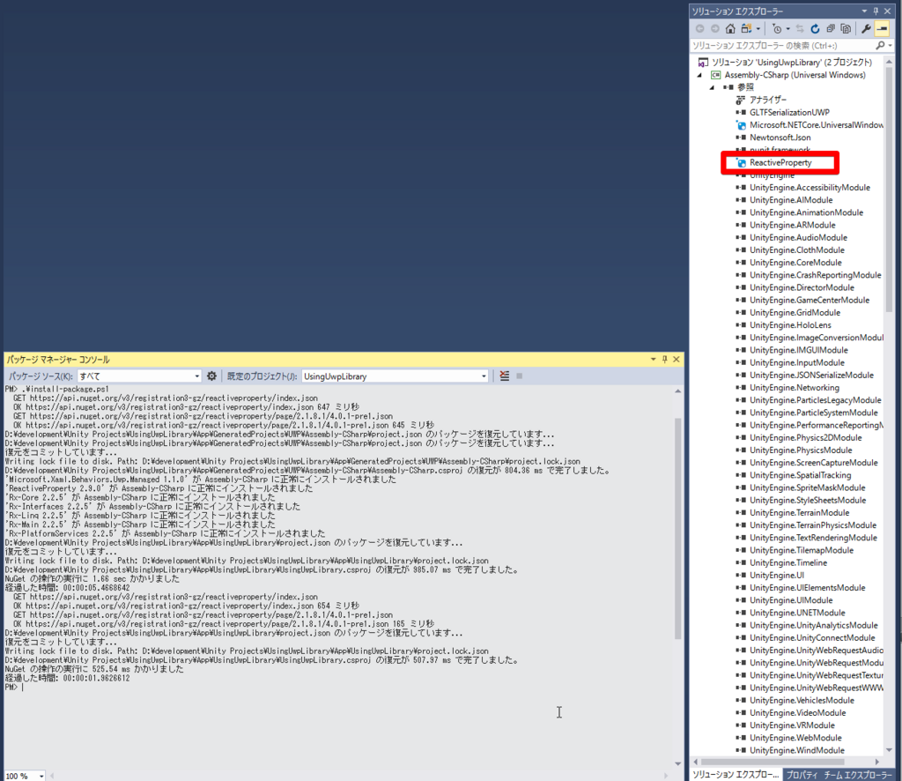Open the 100 % zoom level dropdown
The width and height of the screenshot is (902, 781).
tap(41, 777)
